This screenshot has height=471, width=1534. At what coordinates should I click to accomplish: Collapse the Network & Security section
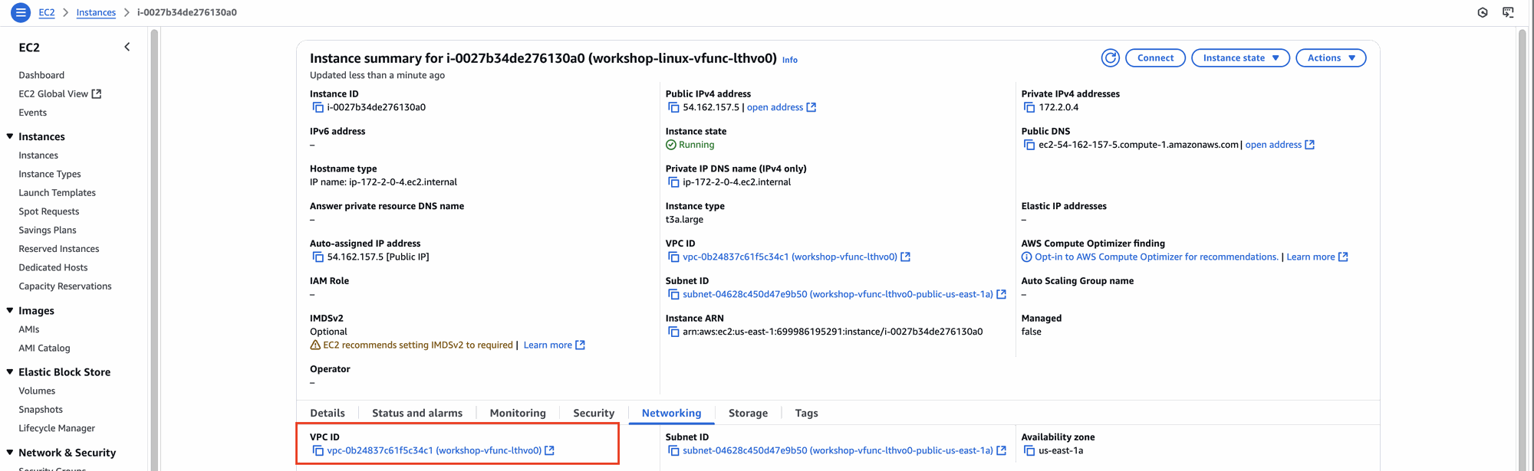pyautogui.click(x=10, y=453)
